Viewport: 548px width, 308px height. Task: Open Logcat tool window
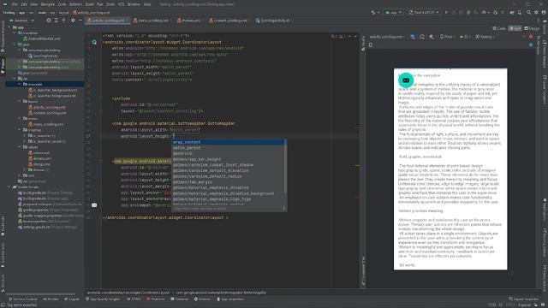(72, 299)
